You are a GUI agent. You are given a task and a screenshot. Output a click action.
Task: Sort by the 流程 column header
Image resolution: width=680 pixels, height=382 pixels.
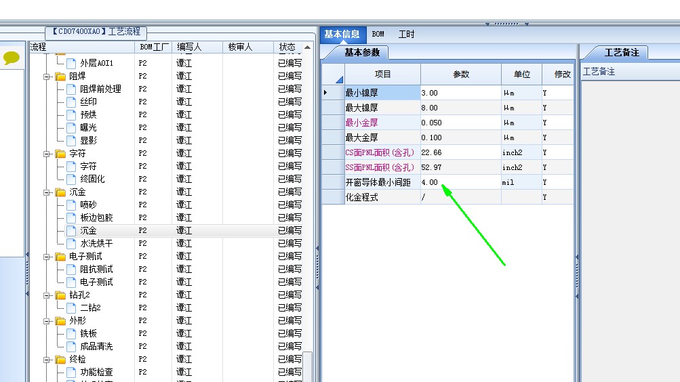[81, 47]
